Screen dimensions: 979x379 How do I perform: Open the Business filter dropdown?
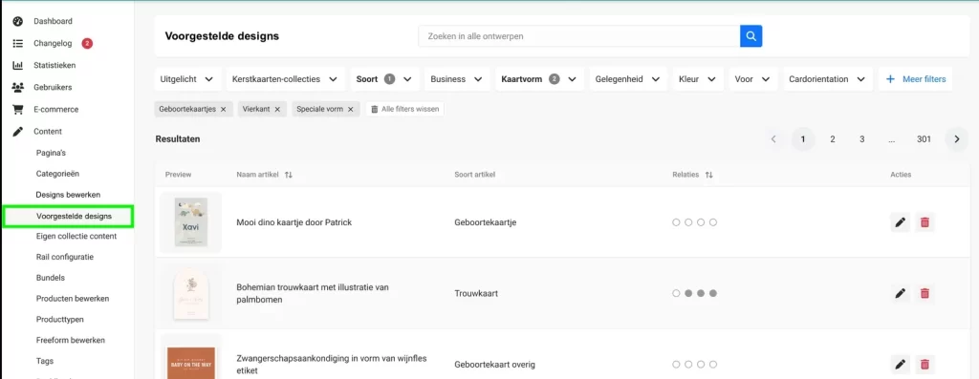pos(456,79)
